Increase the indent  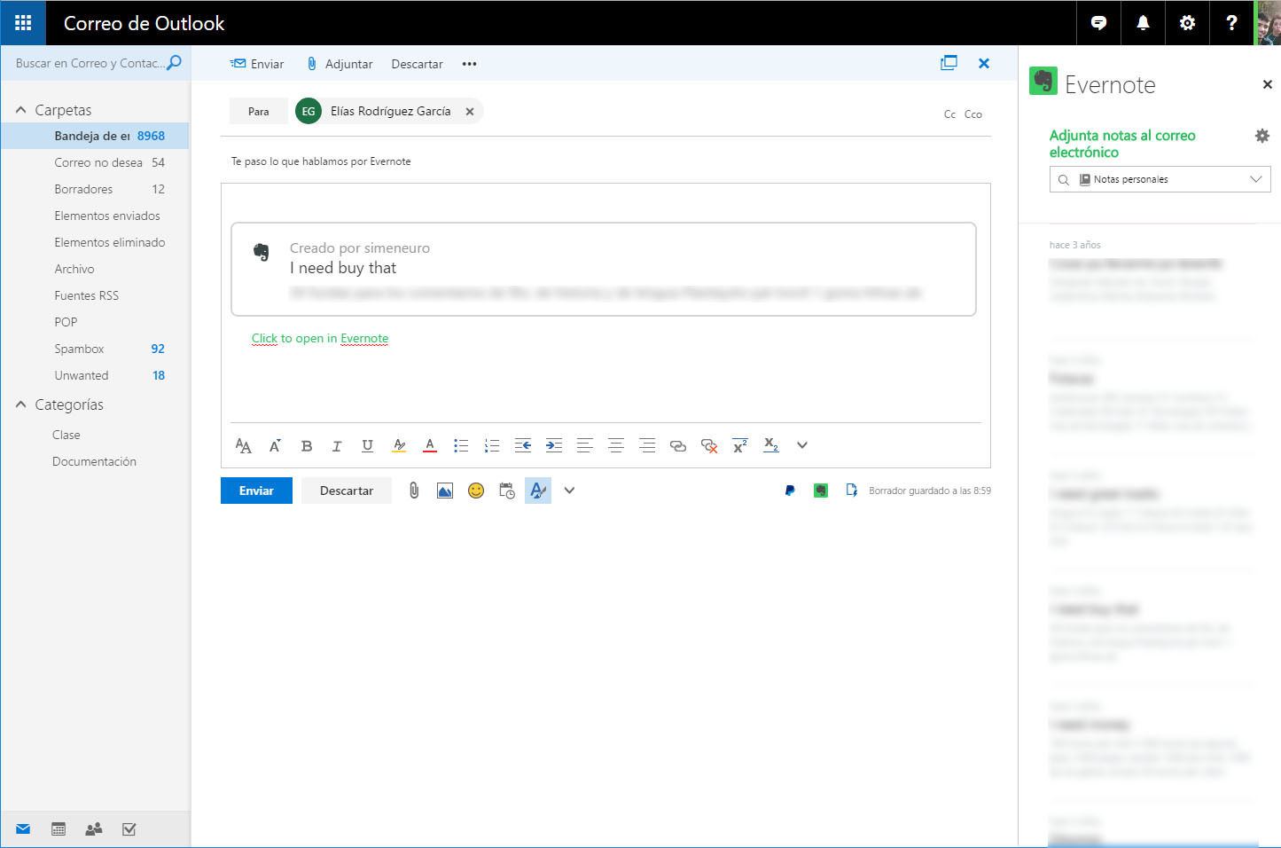[554, 446]
